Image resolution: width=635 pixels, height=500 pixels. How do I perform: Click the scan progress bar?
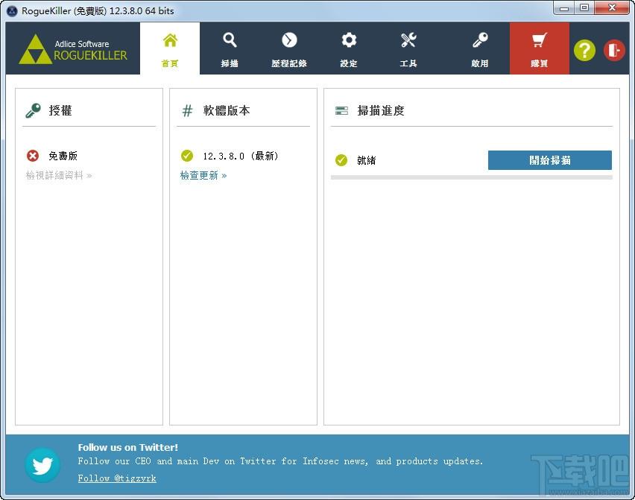pos(471,177)
